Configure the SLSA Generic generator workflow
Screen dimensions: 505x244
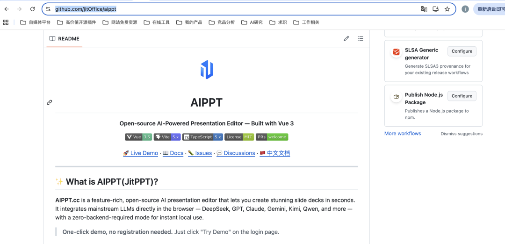[462, 51]
